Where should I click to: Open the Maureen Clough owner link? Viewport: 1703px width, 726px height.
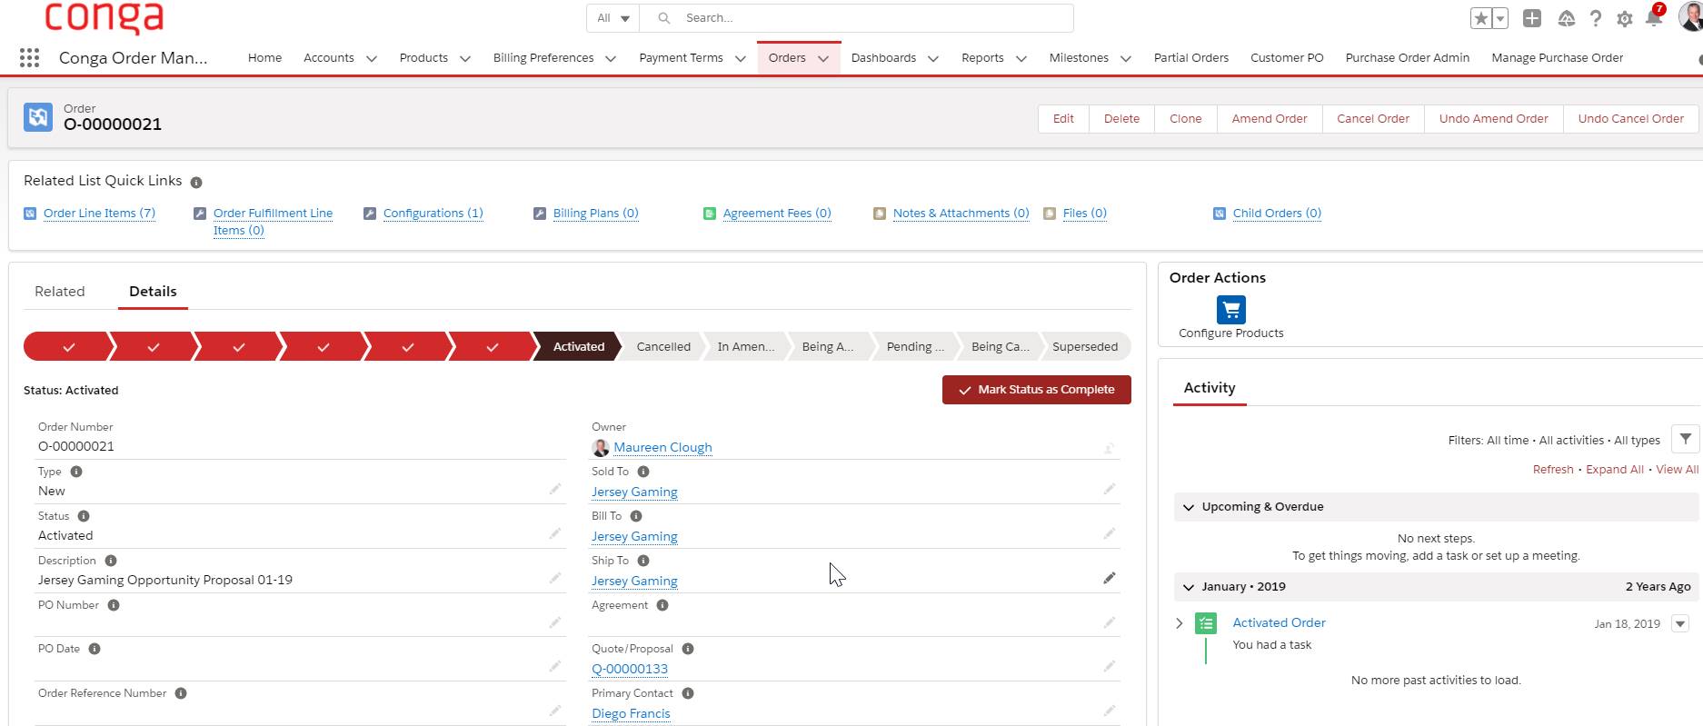662,447
